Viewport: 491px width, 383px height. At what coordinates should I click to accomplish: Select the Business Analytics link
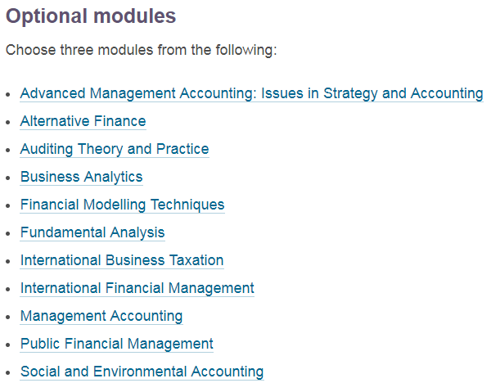tap(81, 177)
